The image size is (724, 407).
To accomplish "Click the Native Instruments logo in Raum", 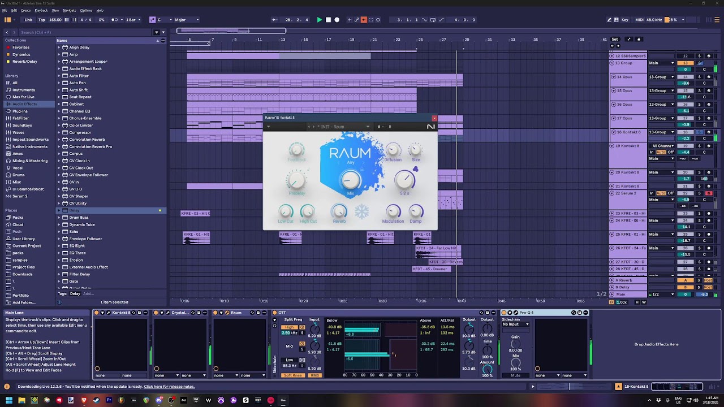I will (431, 127).
